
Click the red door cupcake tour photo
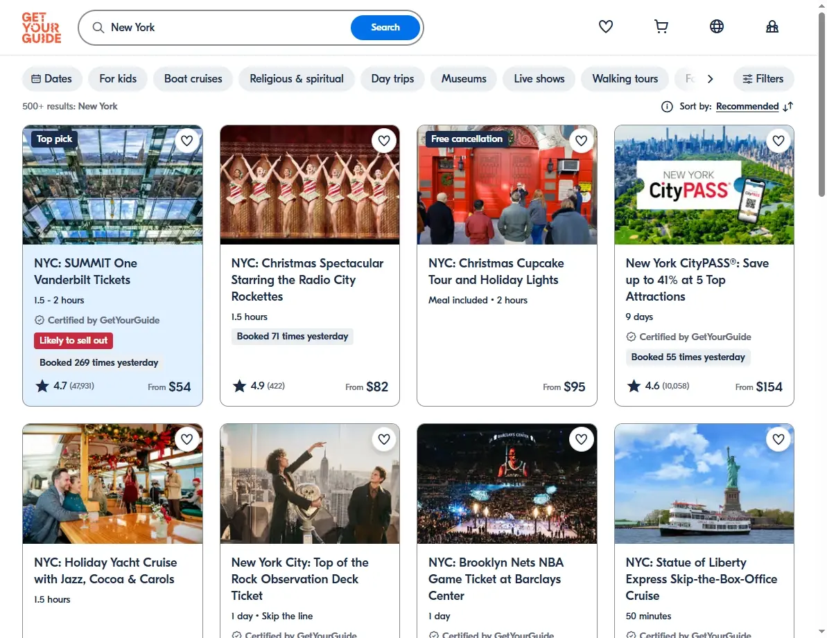[507, 185]
